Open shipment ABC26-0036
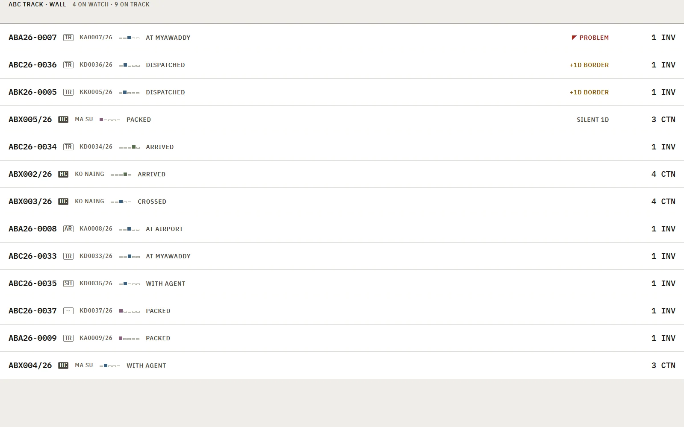 coord(342,65)
